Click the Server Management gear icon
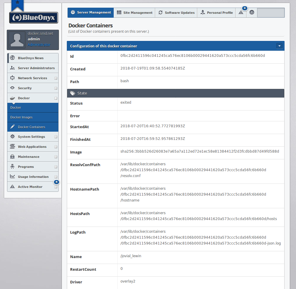Image resolution: width=296 pixels, height=289 pixels. (x=73, y=12)
